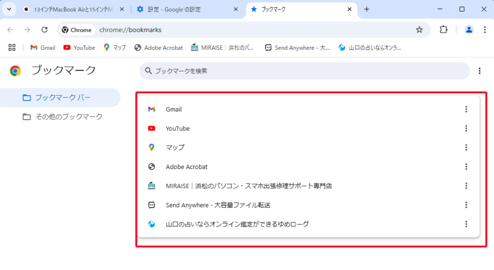Select ブックマーク バー folder in sidebar
Image resolution: width=494 pixels, height=270 pixels.
[60, 98]
